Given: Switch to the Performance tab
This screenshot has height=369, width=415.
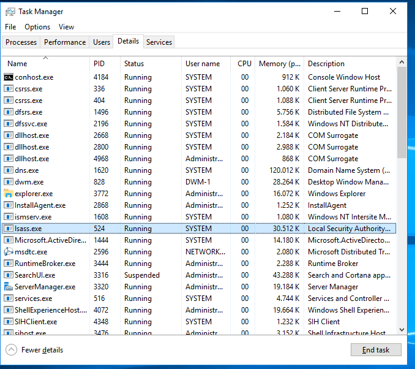Looking at the screenshot, I should pos(65,42).
